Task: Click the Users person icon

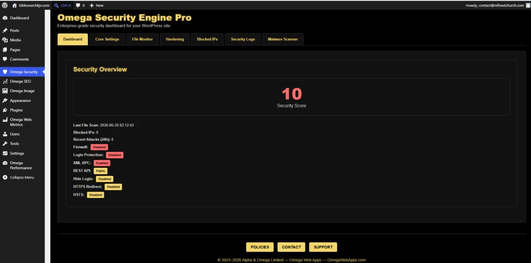Action: pyautogui.click(x=5, y=134)
